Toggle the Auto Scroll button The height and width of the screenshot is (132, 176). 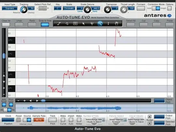[4, 105]
